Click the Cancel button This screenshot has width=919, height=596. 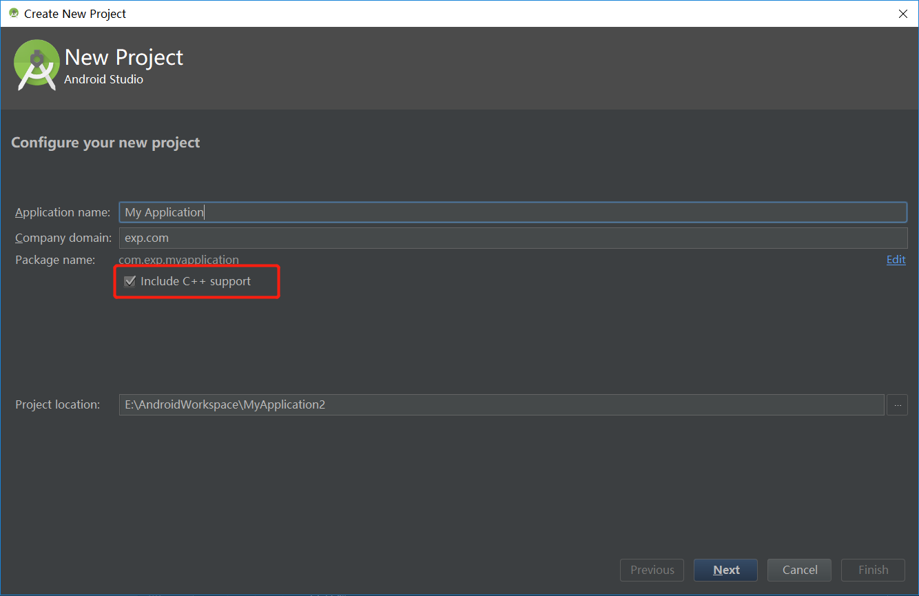click(x=800, y=570)
